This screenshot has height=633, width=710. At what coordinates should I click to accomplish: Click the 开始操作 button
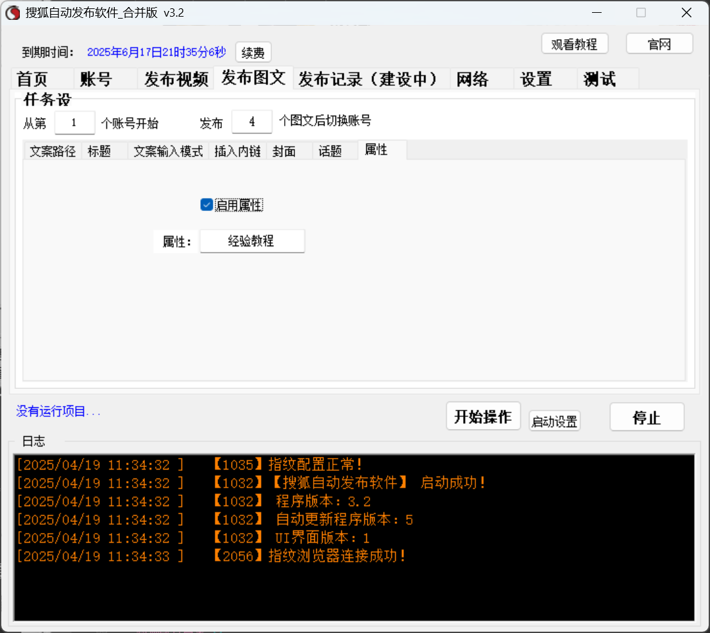[x=483, y=416]
